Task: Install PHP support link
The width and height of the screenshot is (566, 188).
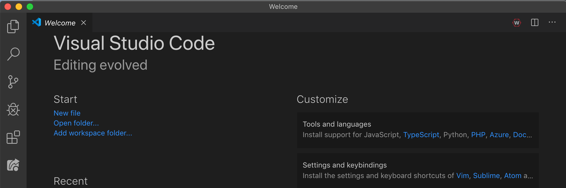Action: (x=478, y=135)
